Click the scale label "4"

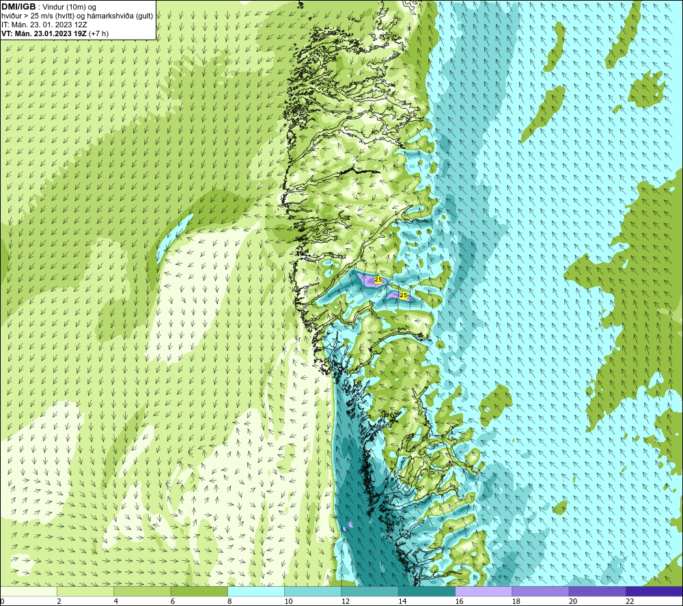point(116,602)
